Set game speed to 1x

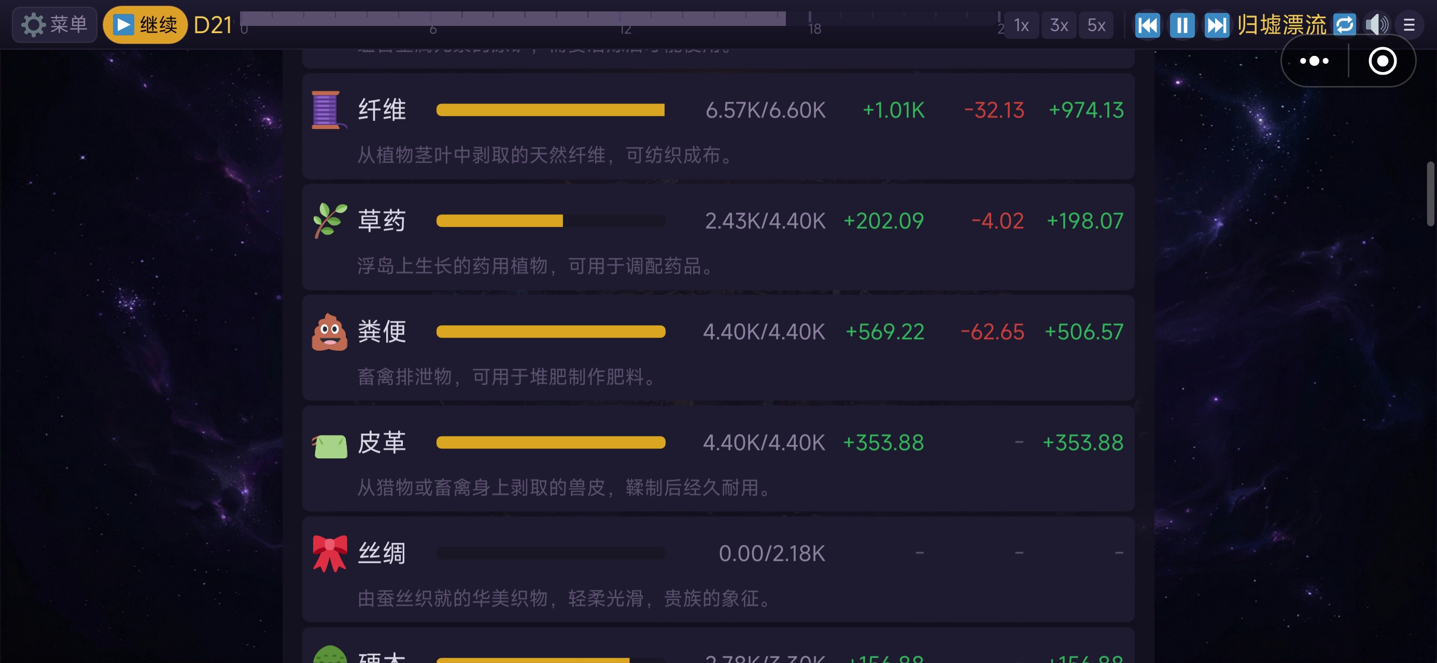[x=1021, y=25]
